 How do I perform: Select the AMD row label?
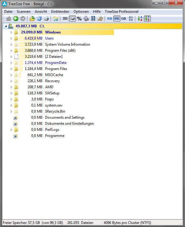click(49, 87)
